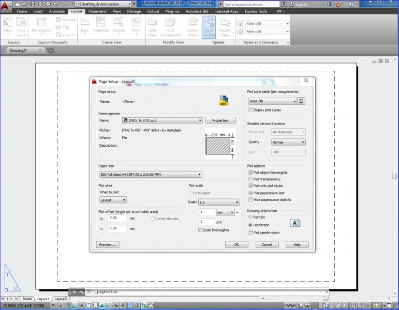This screenshot has width=399, height=310.
Task: Select Landscape orientation radio button
Action: 250,225
